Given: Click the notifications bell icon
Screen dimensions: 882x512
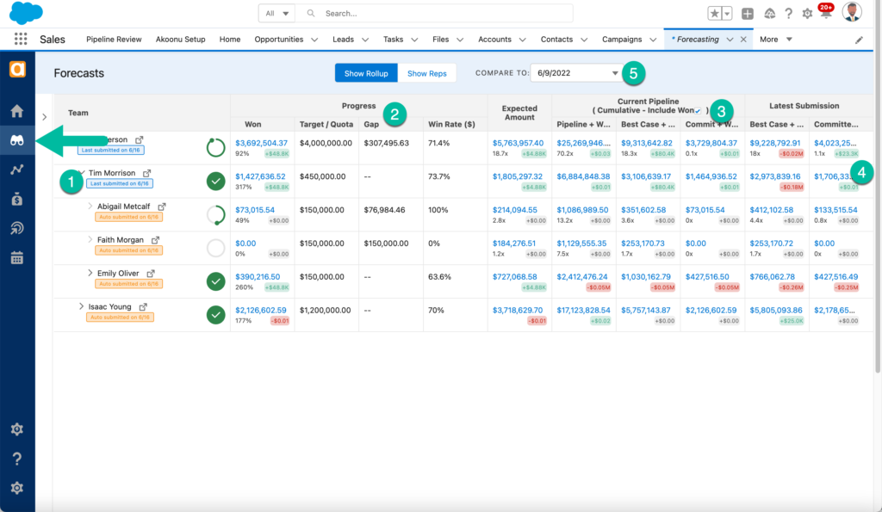Looking at the screenshot, I should tap(824, 14).
